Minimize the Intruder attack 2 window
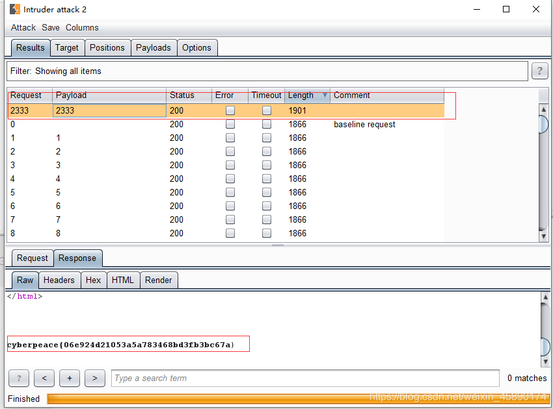 [x=477, y=9]
